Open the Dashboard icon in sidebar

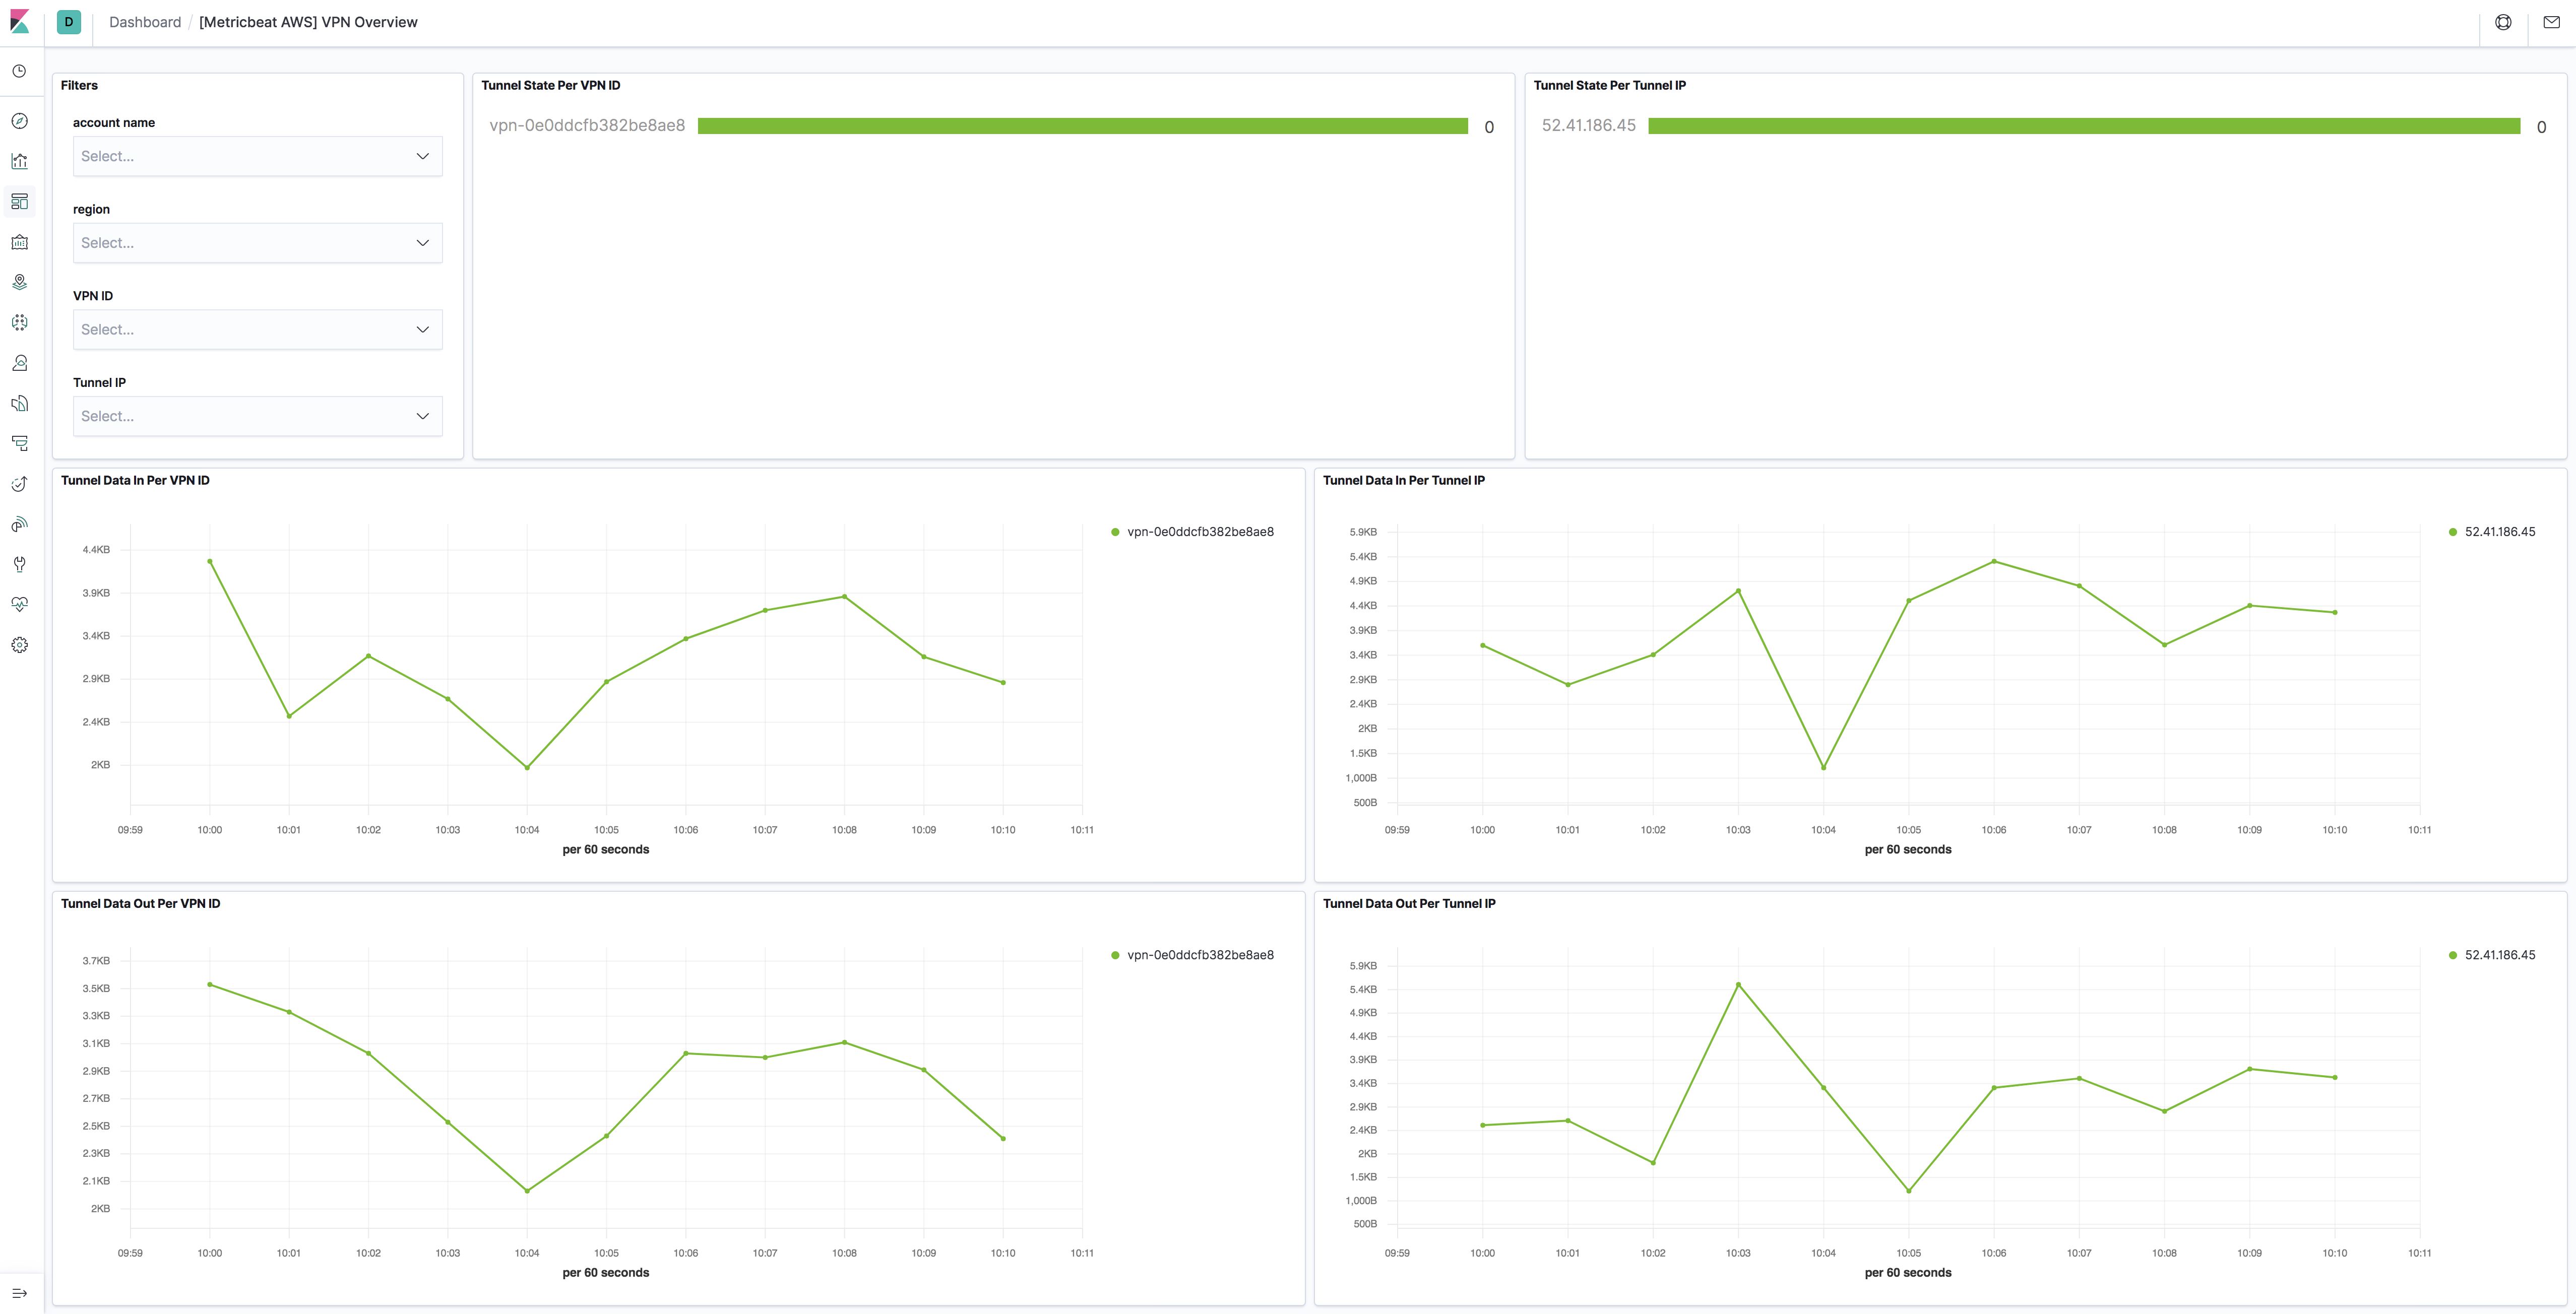19,201
